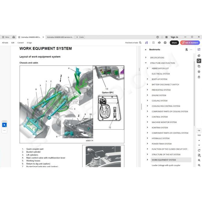Open the page display options icon
202x202 pixels.
[199, 155]
